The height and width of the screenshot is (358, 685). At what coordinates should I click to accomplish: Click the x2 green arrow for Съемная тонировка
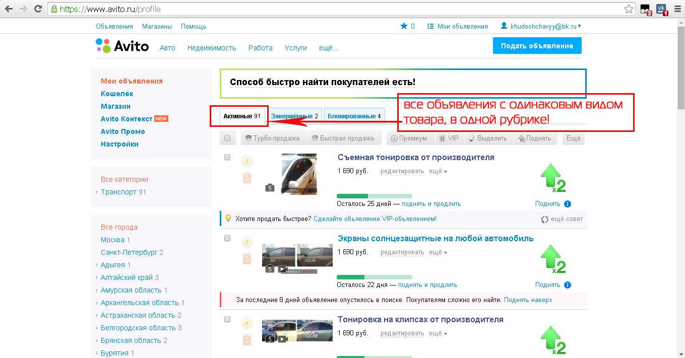553,178
